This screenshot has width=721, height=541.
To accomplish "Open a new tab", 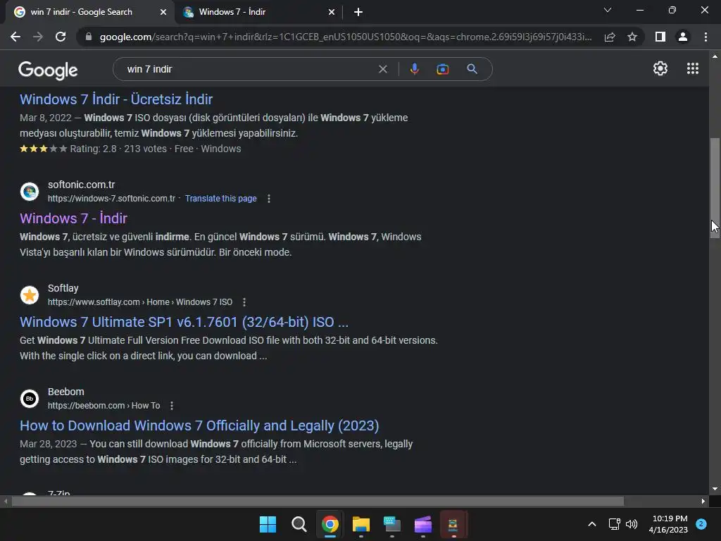I will (x=358, y=12).
